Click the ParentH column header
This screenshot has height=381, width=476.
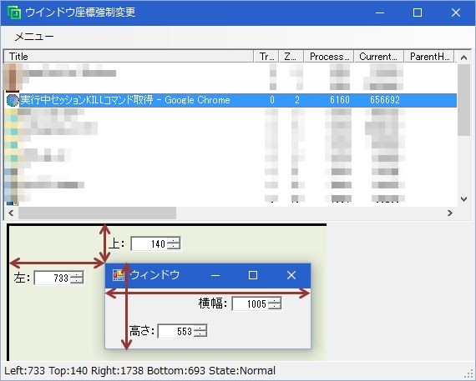click(429, 57)
